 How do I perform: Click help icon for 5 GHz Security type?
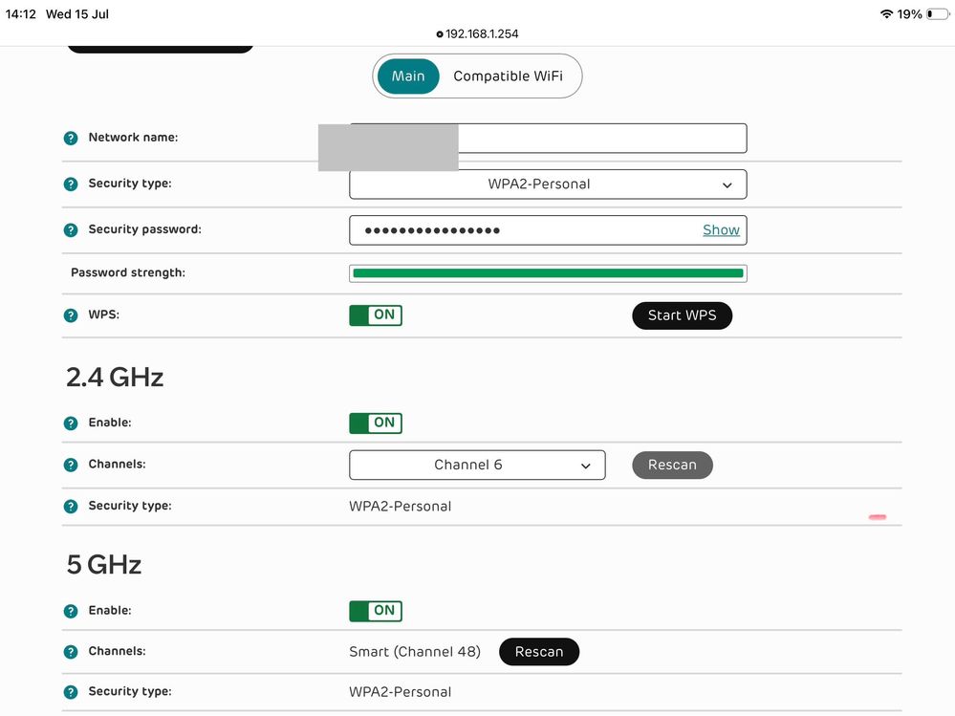pyautogui.click(x=71, y=692)
